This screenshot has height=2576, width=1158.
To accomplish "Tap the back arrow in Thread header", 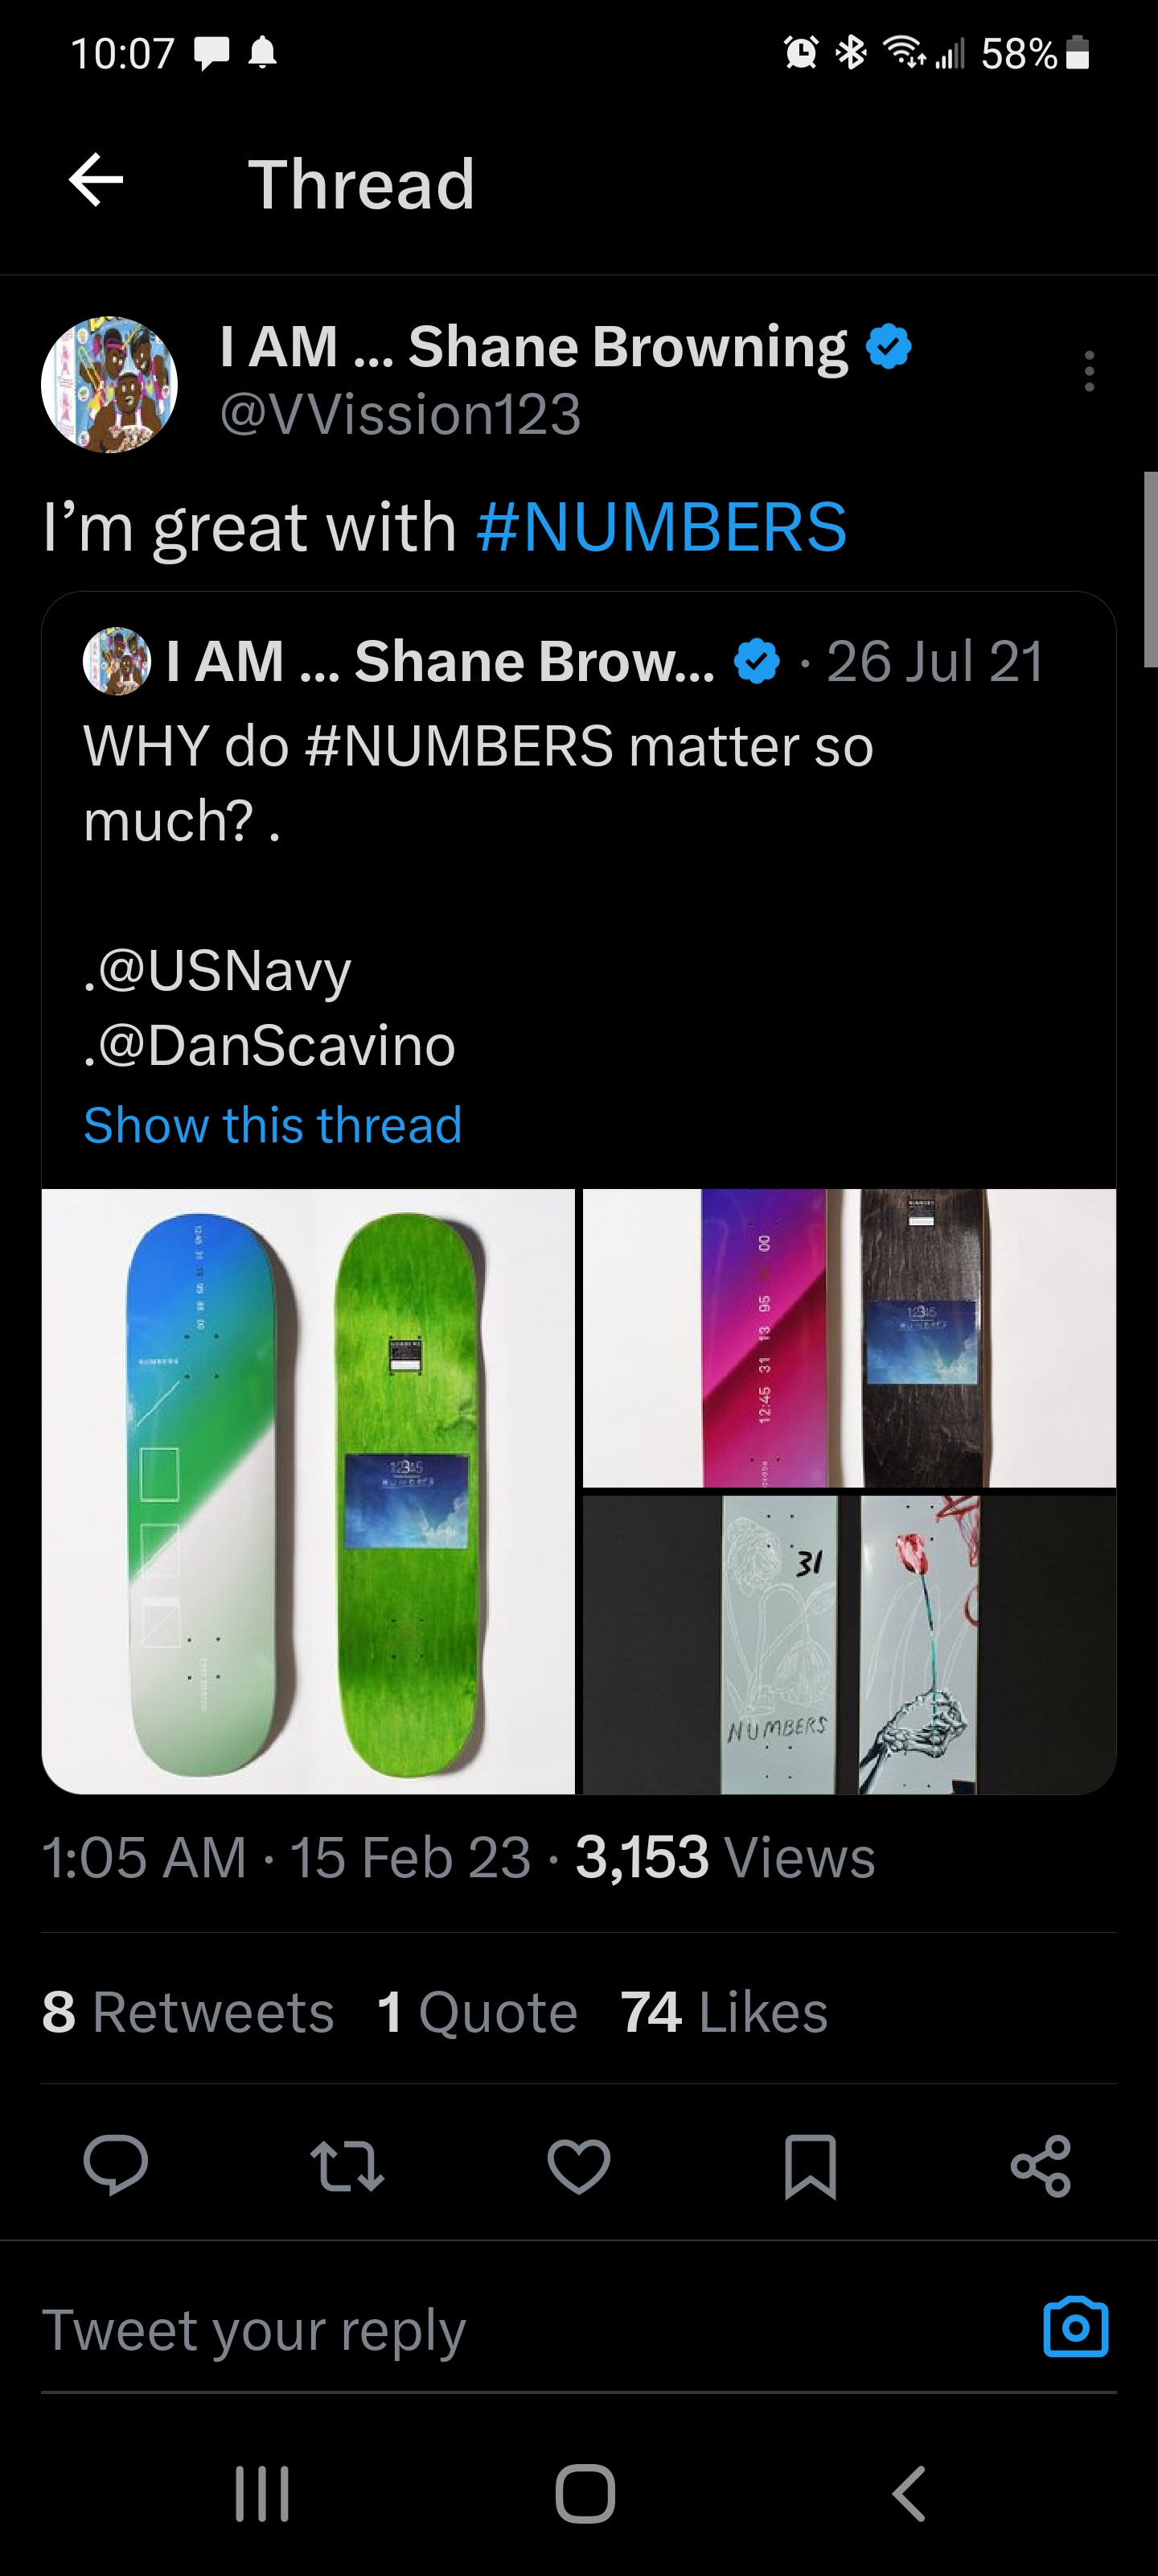I will [96, 181].
